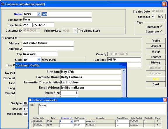The height and width of the screenshot is (129, 168).
Task: Click the Last Name field with Flynn
Action: coord(57,20)
